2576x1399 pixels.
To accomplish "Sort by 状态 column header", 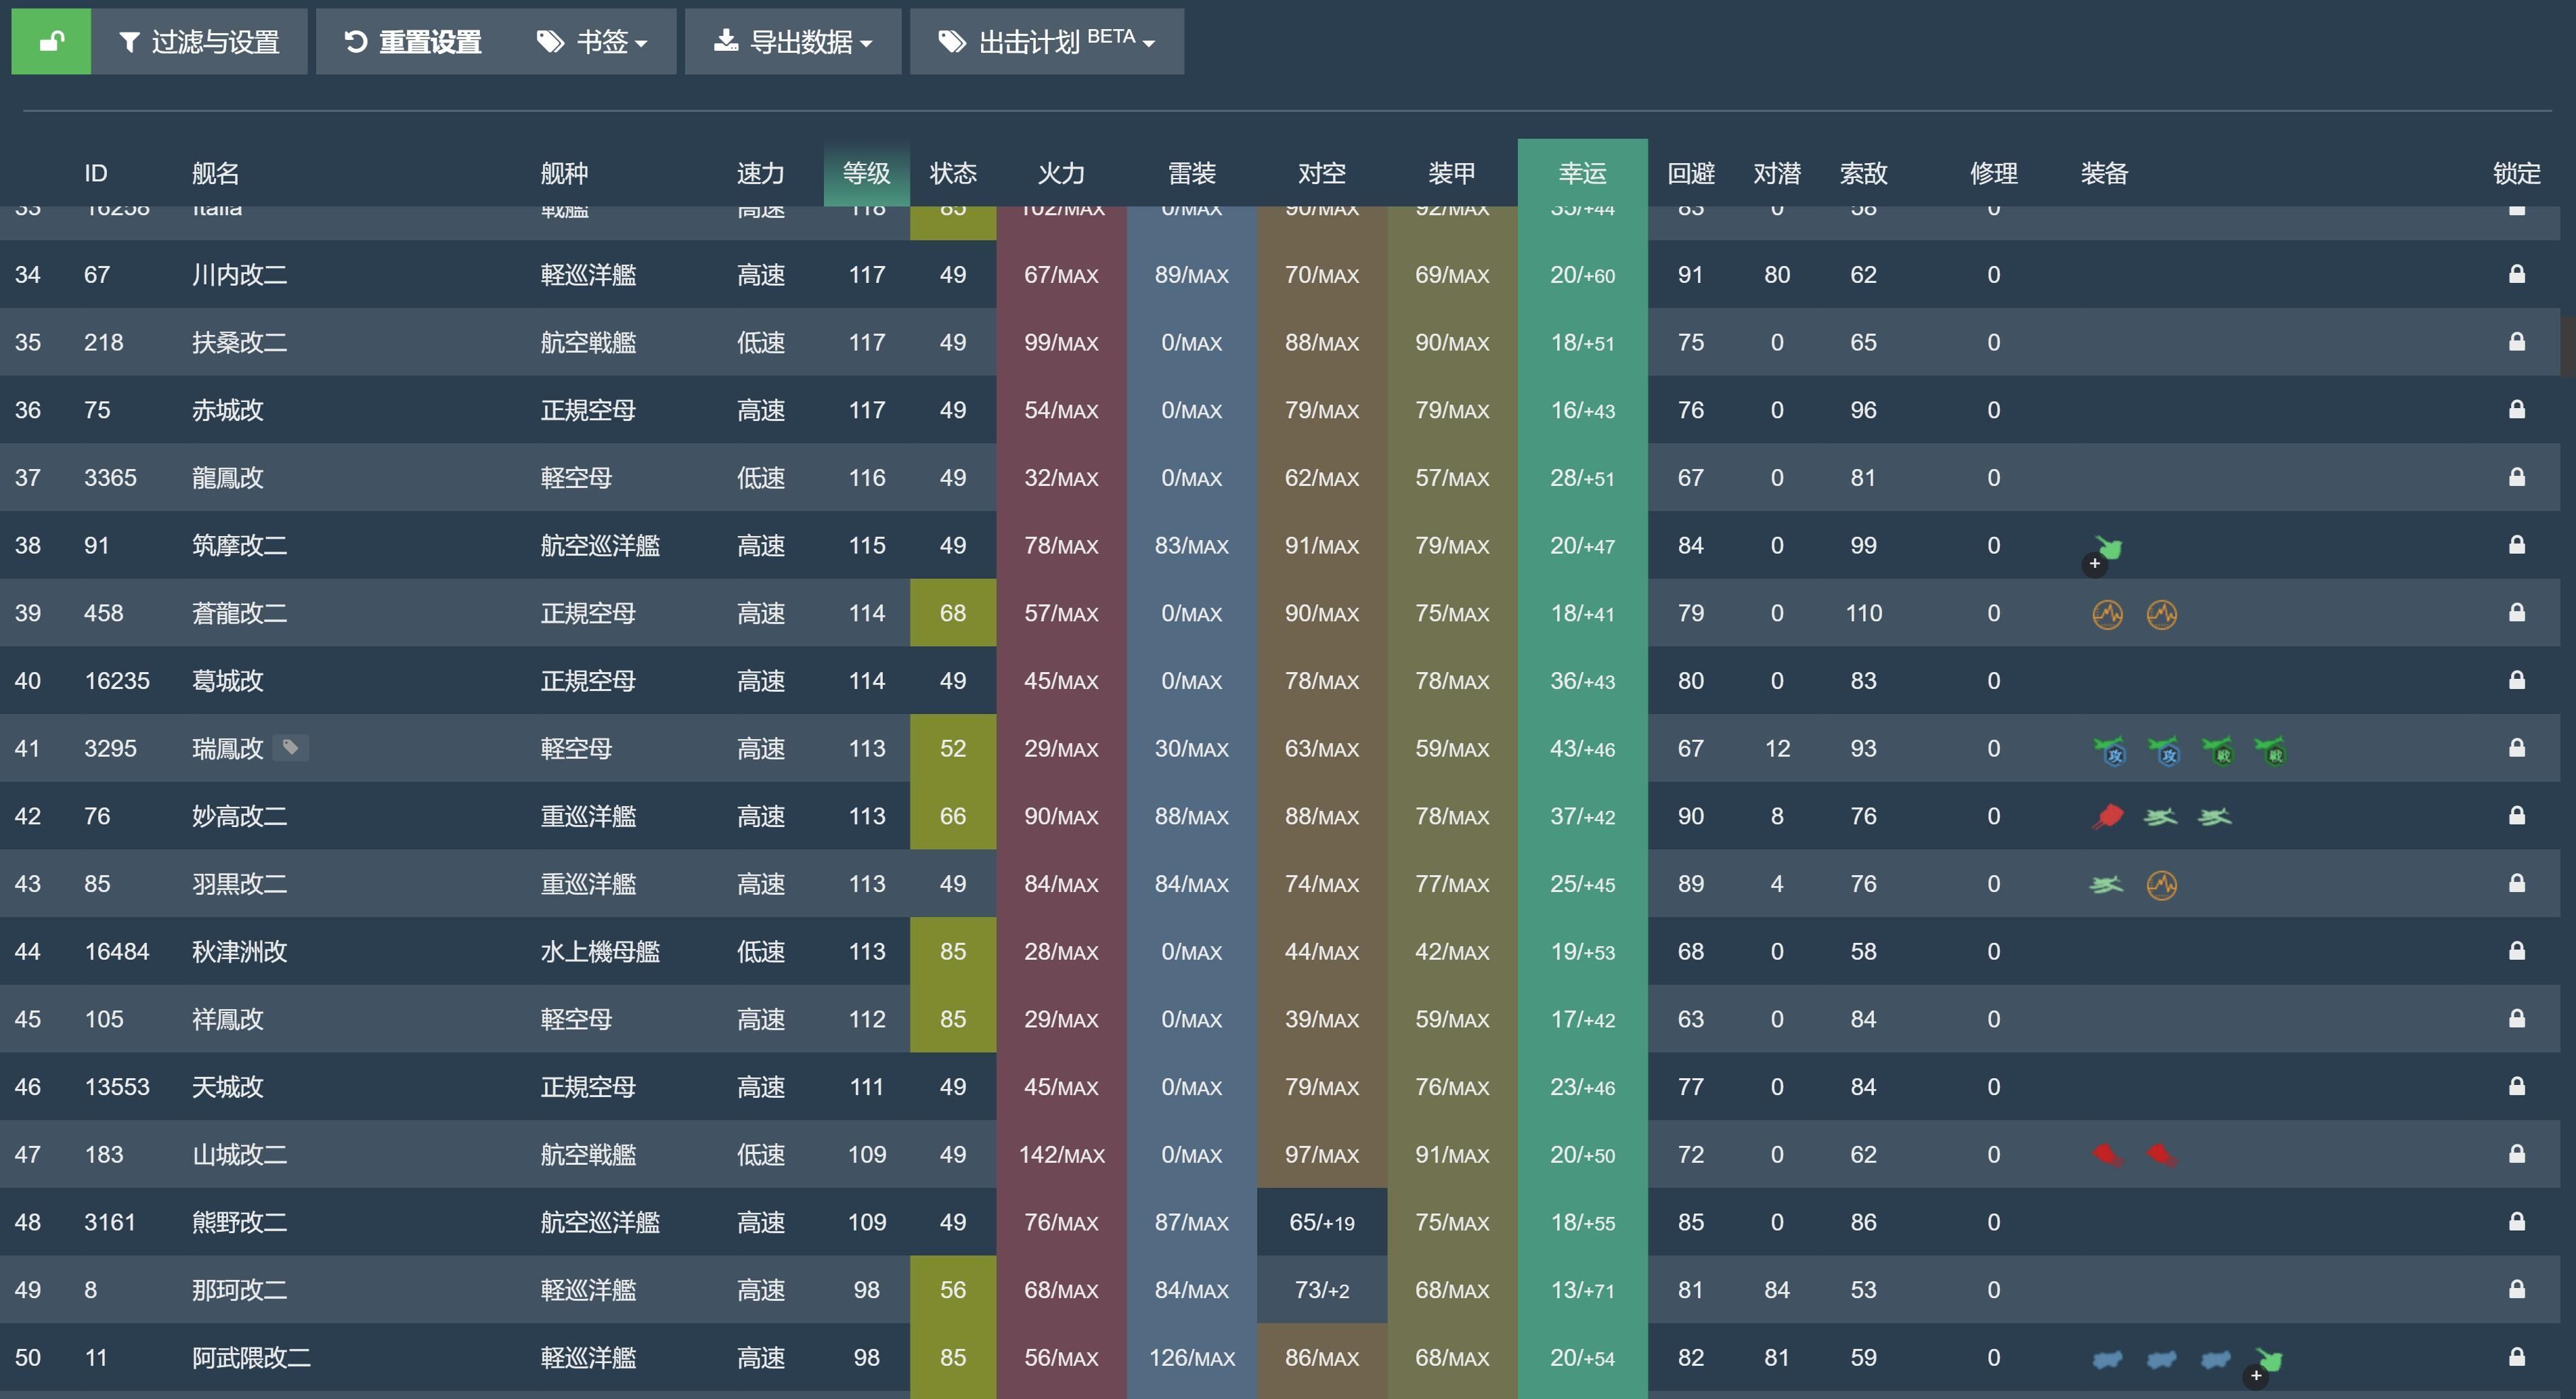I will pyautogui.click(x=953, y=173).
